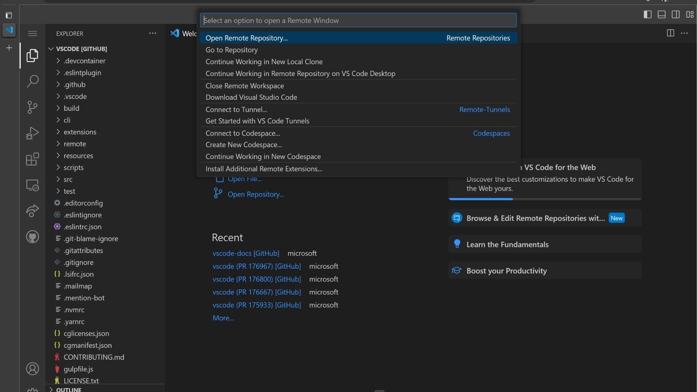
Task: Expand the .devcontainer folder
Action: 58,61
